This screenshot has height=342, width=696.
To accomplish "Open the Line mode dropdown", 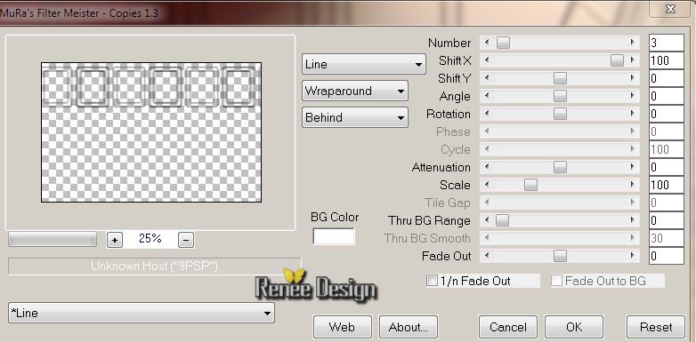I will [x=363, y=64].
